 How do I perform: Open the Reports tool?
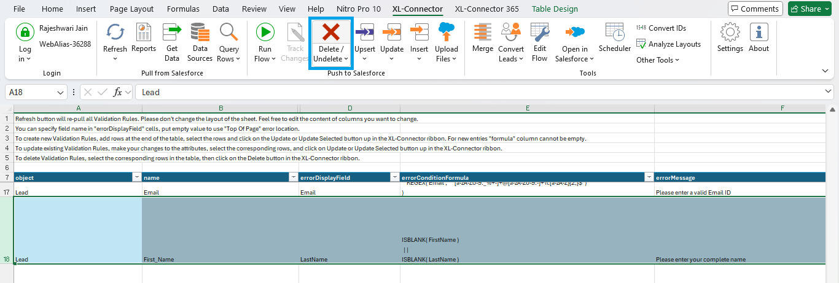tap(144, 33)
